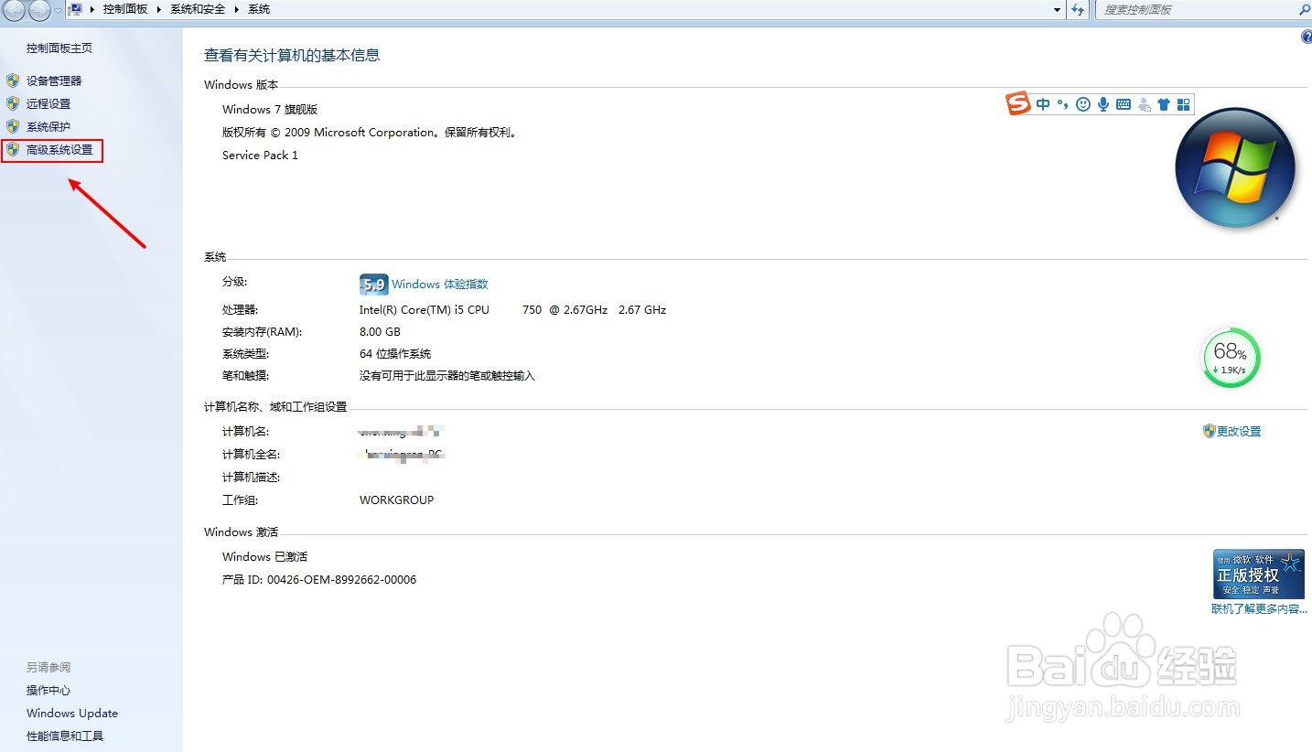
Task: Click the Windows logo orb image
Action: coord(1235,168)
